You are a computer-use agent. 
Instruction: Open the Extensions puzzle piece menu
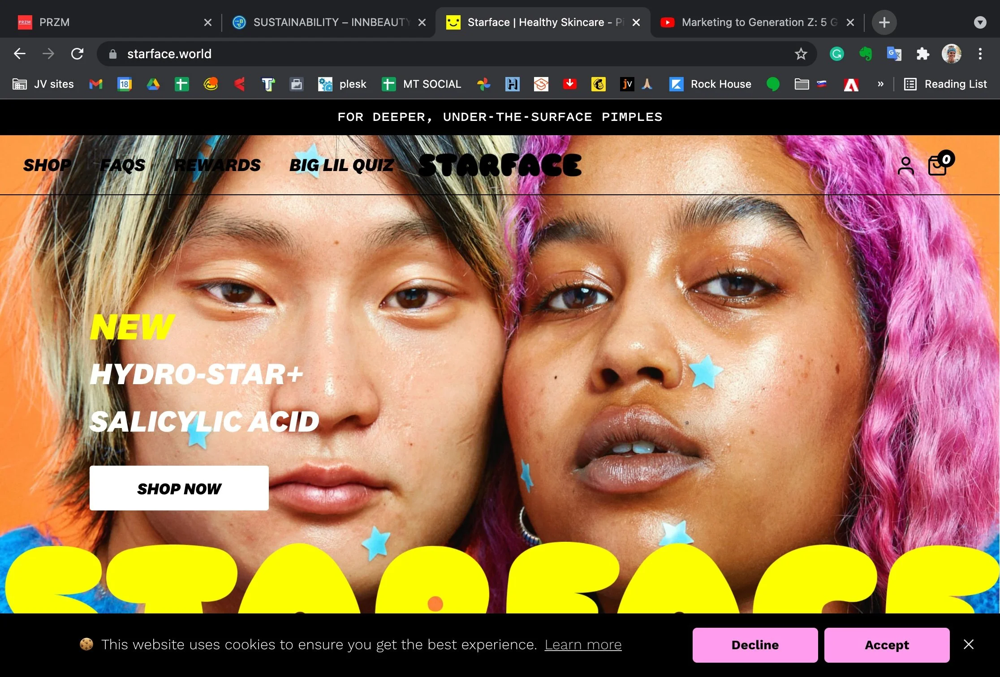(922, 54)
